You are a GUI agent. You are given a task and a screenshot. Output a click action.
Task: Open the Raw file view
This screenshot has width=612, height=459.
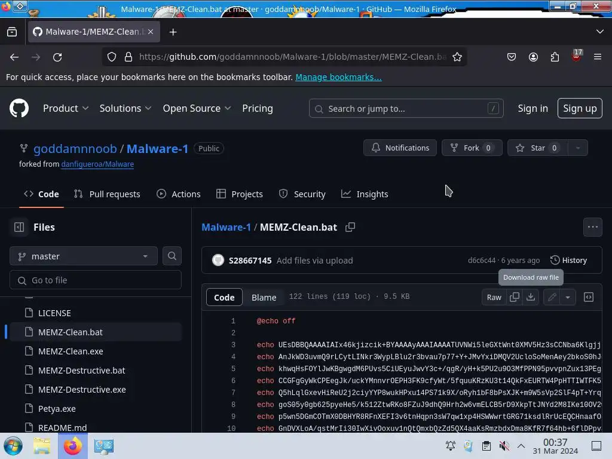(494, 298)
